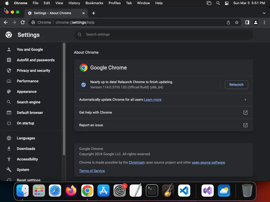Image resolution: width=270 pixels, height=202 pixels.
Task: Open You and Google settings
Action: [x=30, y=49]
